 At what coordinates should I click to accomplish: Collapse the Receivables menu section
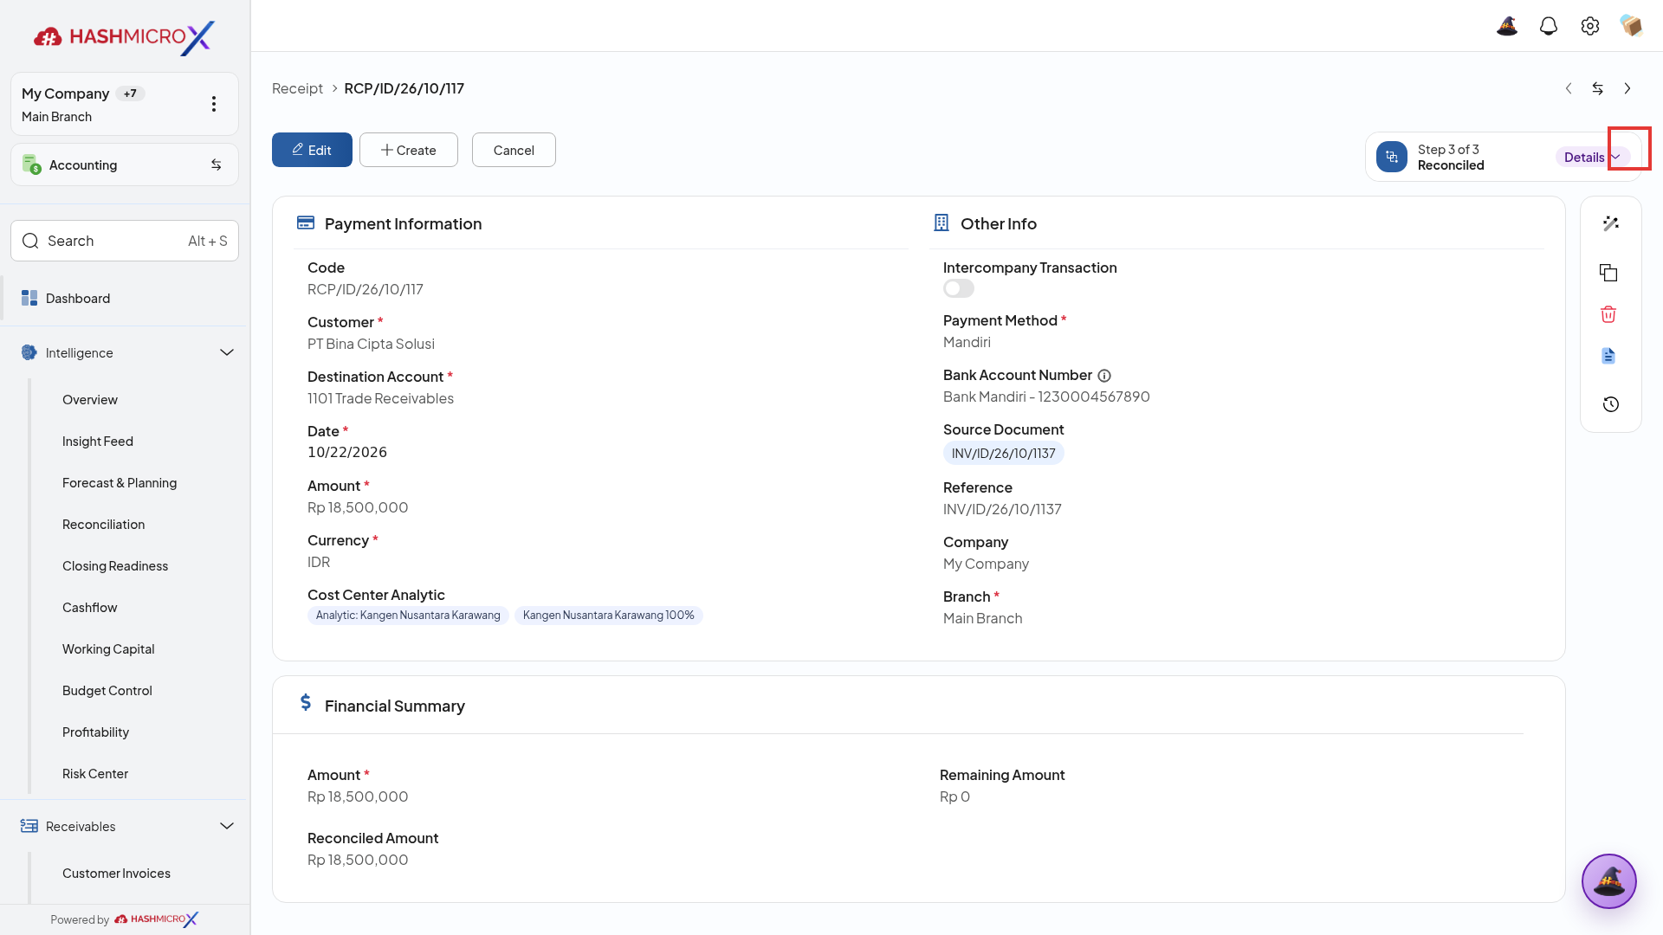[x=227, y=826]
